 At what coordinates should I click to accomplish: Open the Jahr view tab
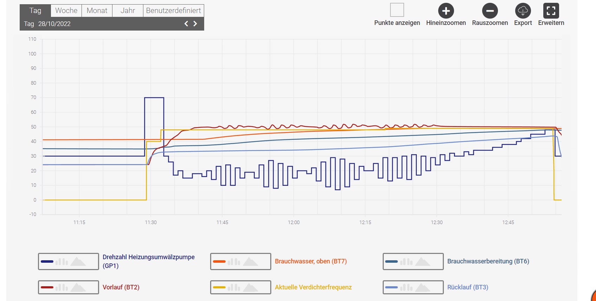128,11
